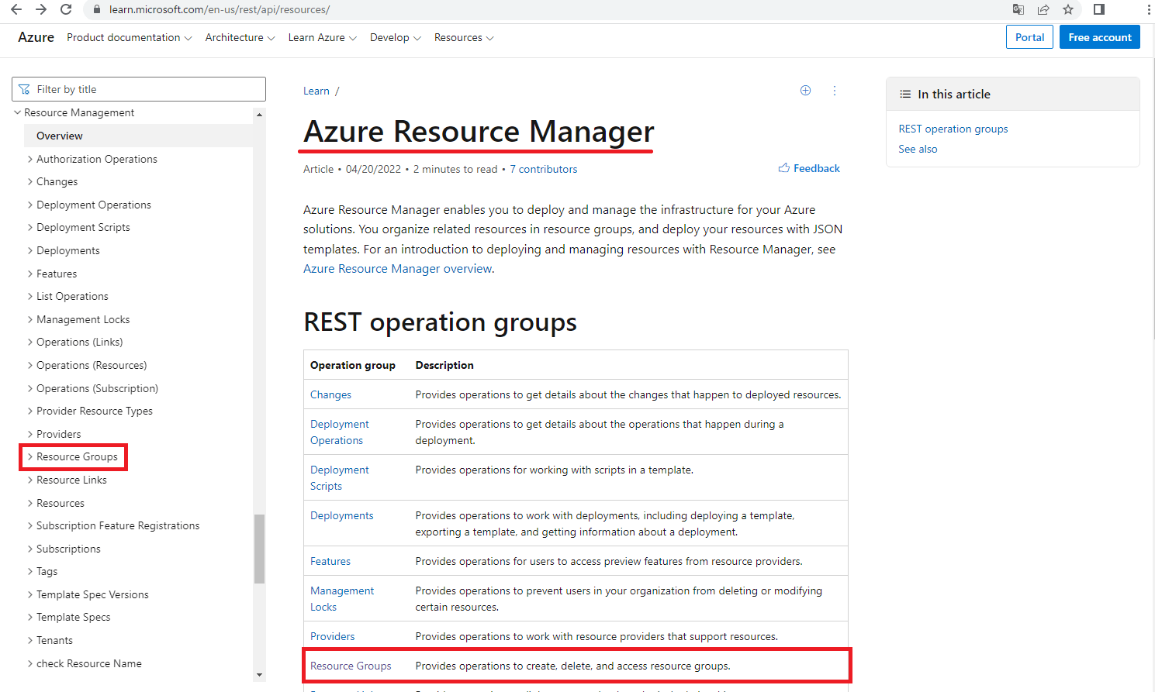
Task: Add to collection with plus circle icon
Action: click(806, 91)
